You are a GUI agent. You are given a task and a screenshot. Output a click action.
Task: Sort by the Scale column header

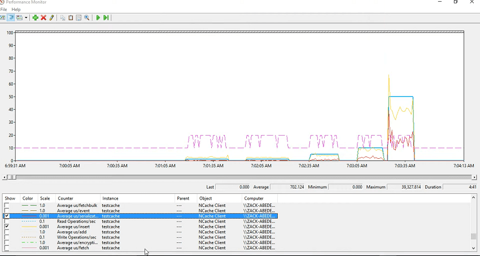point(47,198)
